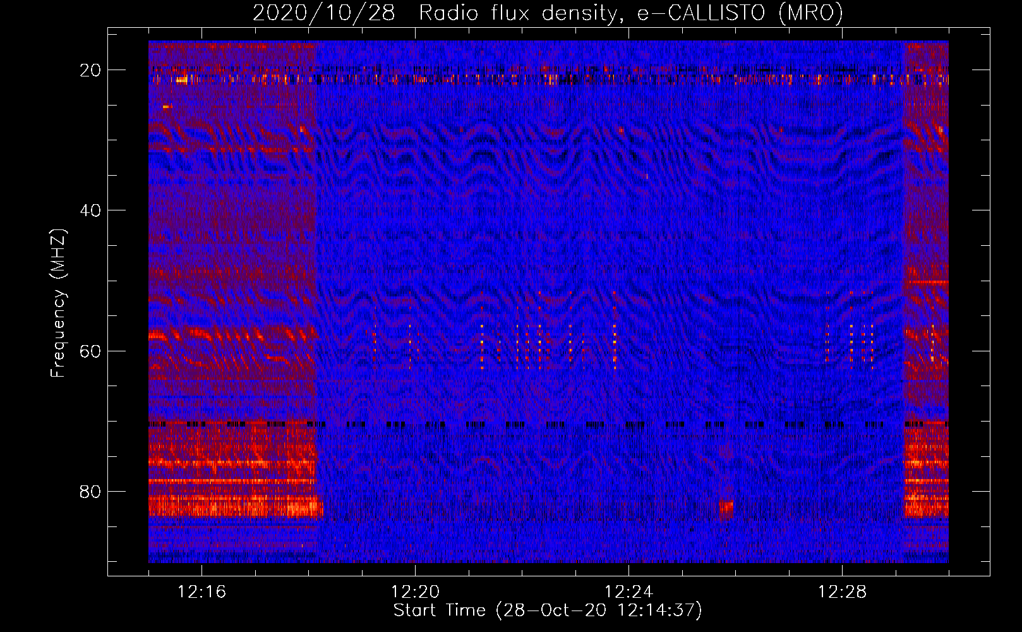
Task: Click the 12:20 time tick label
Action: (x=415, y=592)
